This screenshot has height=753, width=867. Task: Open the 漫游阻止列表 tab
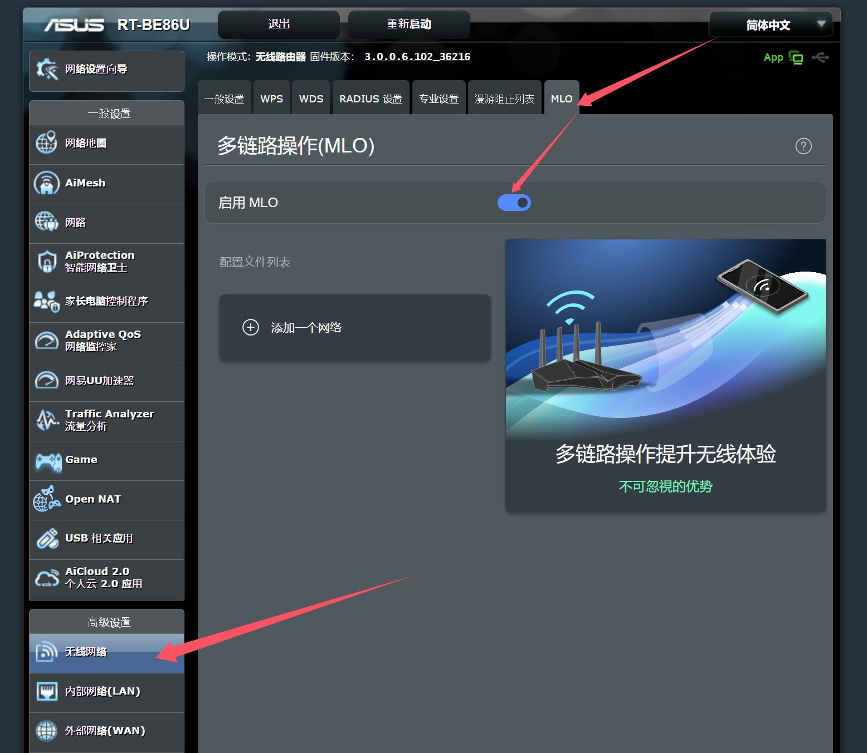504,99
